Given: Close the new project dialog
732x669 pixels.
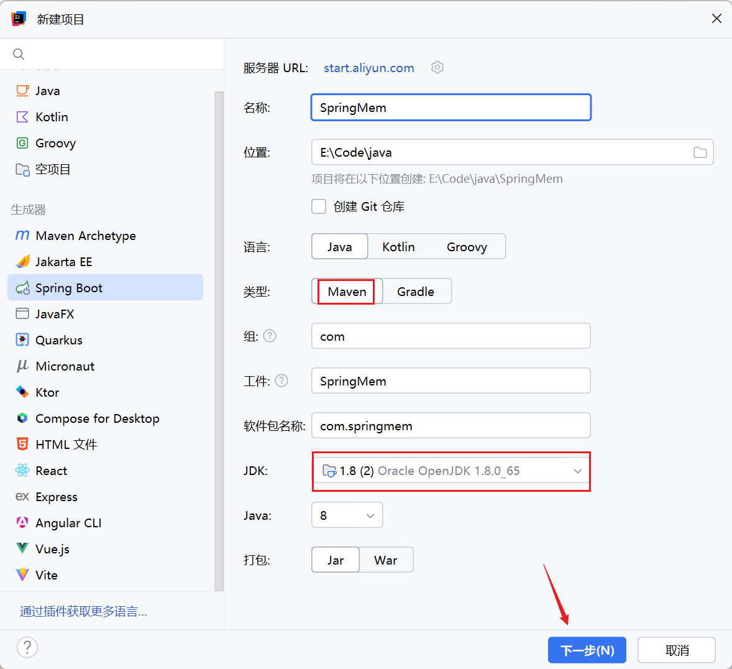Looking at the screenshot, I should click(716, 19).
